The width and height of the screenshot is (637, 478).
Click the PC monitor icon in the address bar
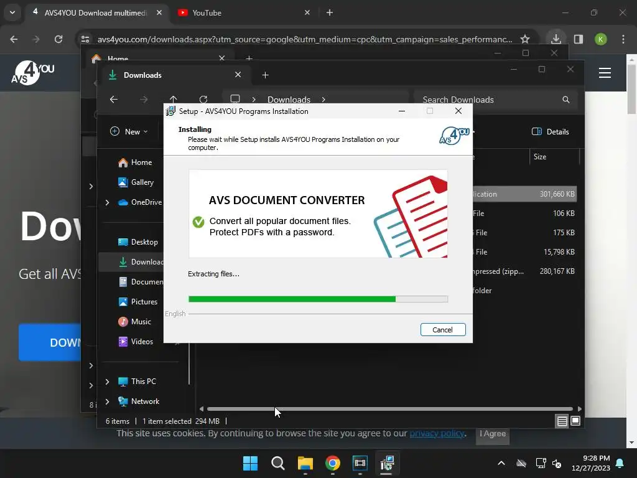tap(235, 99)
